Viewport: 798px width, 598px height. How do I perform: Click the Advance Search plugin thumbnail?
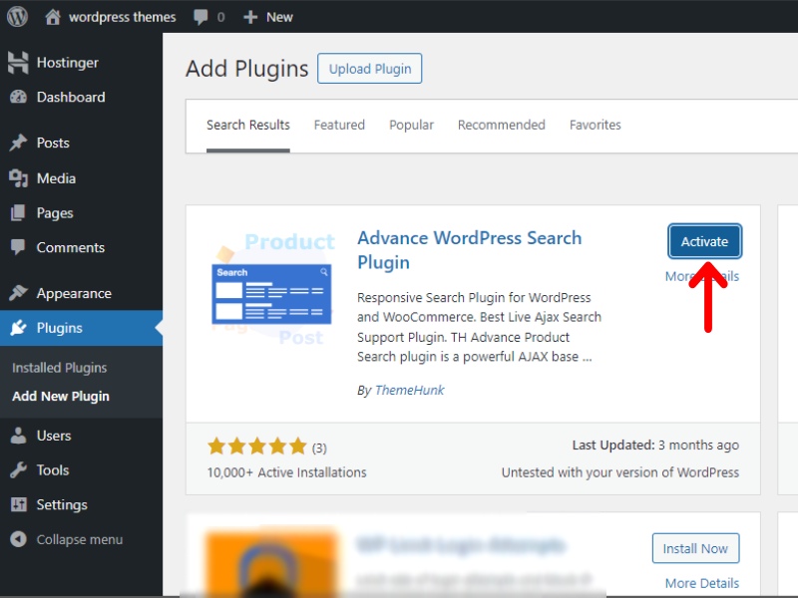click(x=271, y=289)
